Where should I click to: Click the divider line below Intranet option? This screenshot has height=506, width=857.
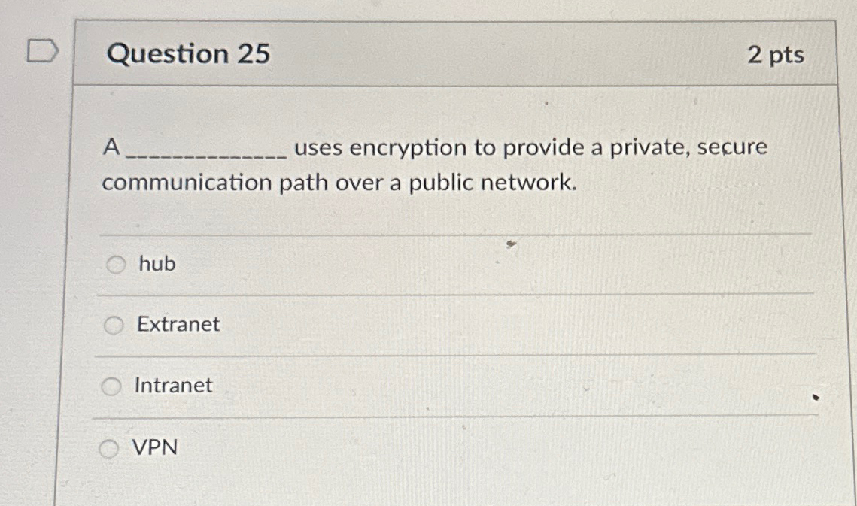[451, 416]
